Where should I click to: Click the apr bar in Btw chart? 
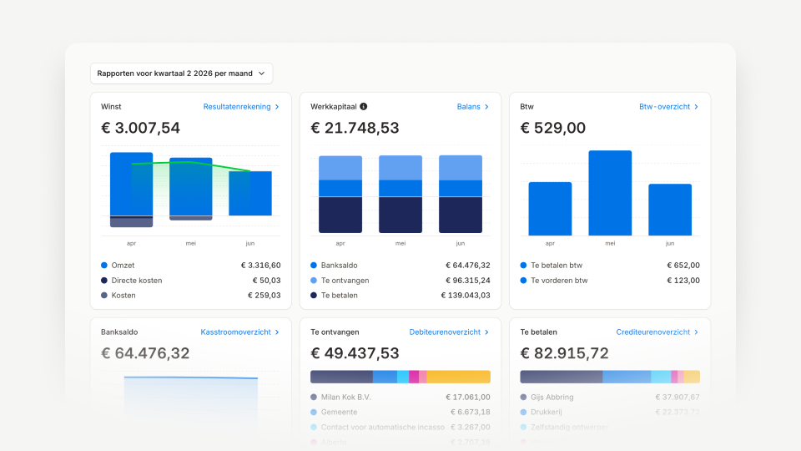(550, 209)
